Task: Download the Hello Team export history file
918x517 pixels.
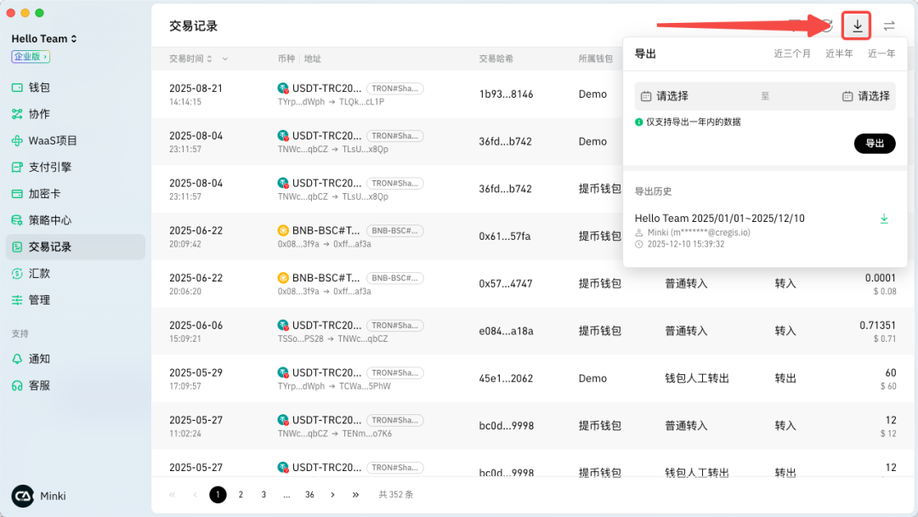Action: 884,218
